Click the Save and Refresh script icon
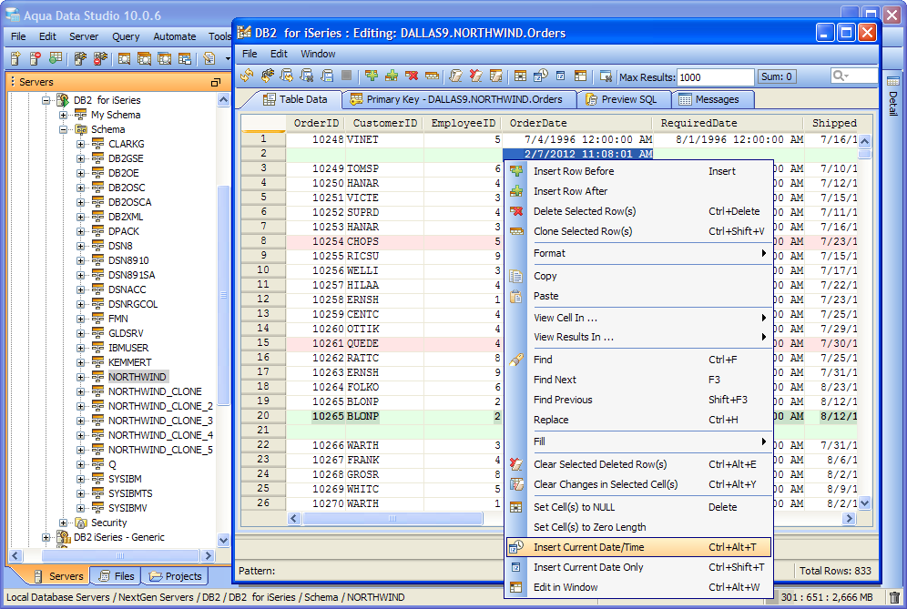907x609 pixels. [287, 76]
